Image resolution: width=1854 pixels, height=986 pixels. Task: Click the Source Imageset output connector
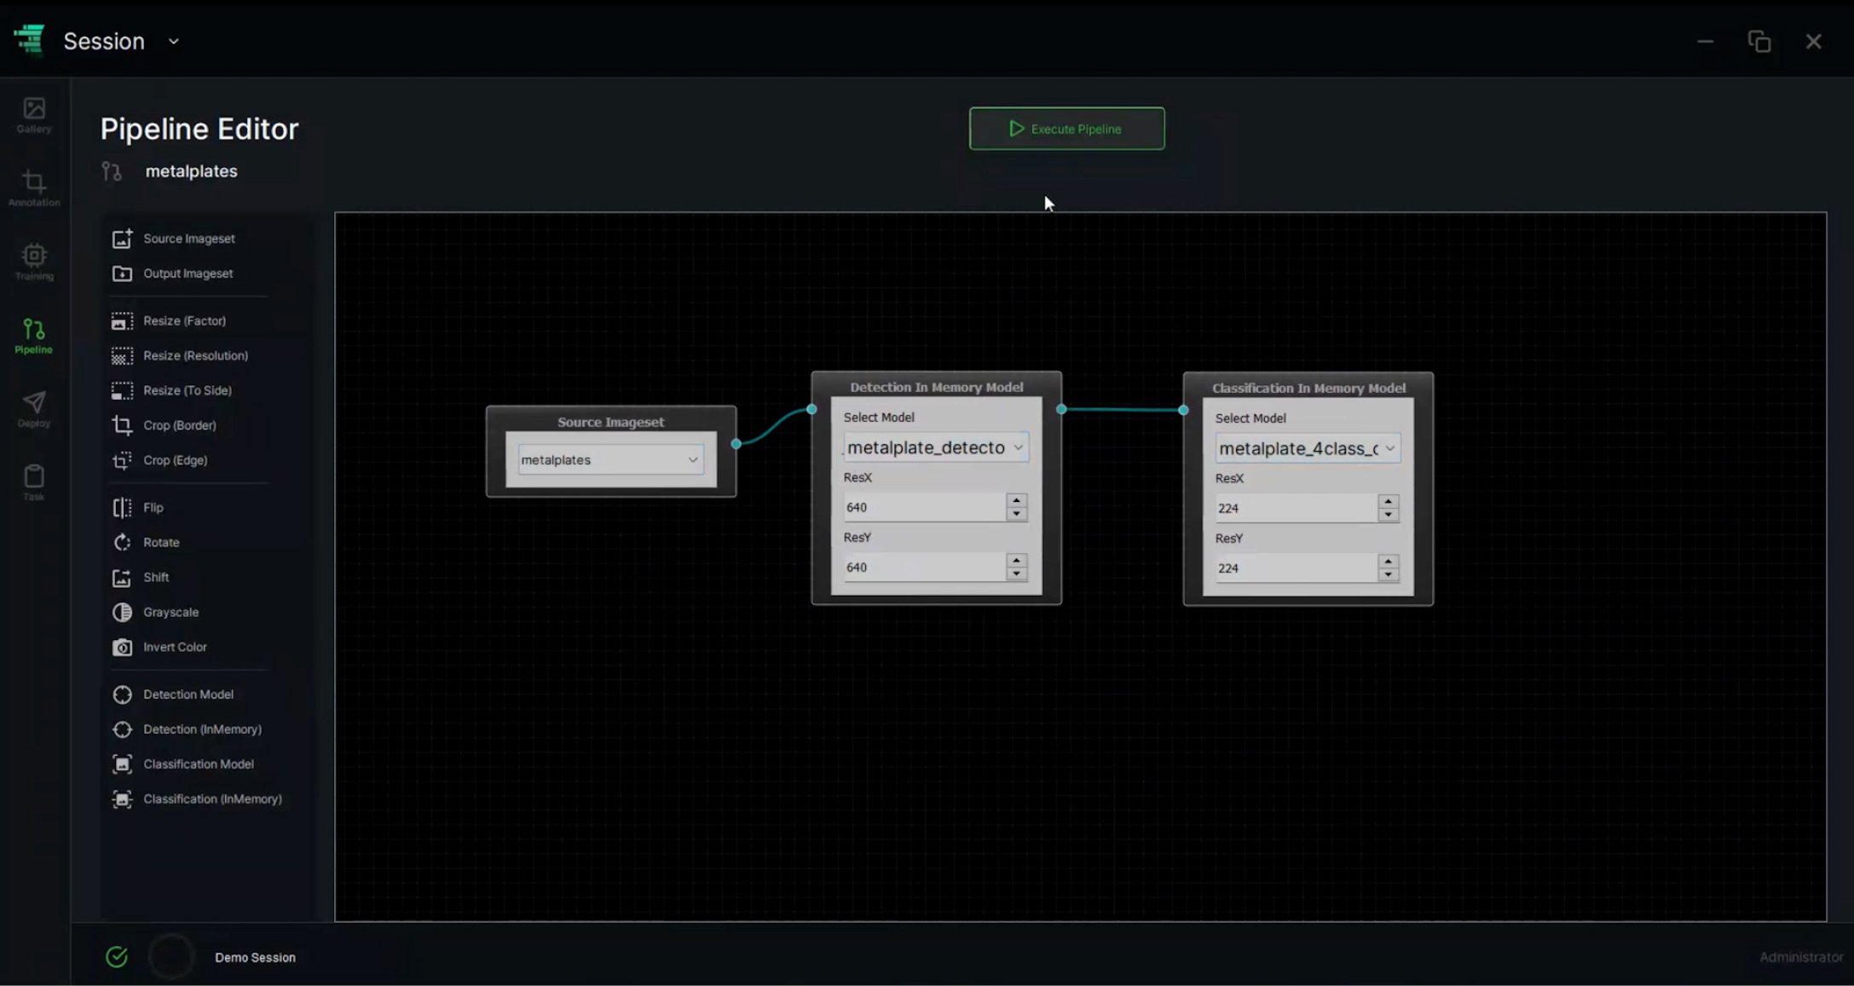(736, 444)
